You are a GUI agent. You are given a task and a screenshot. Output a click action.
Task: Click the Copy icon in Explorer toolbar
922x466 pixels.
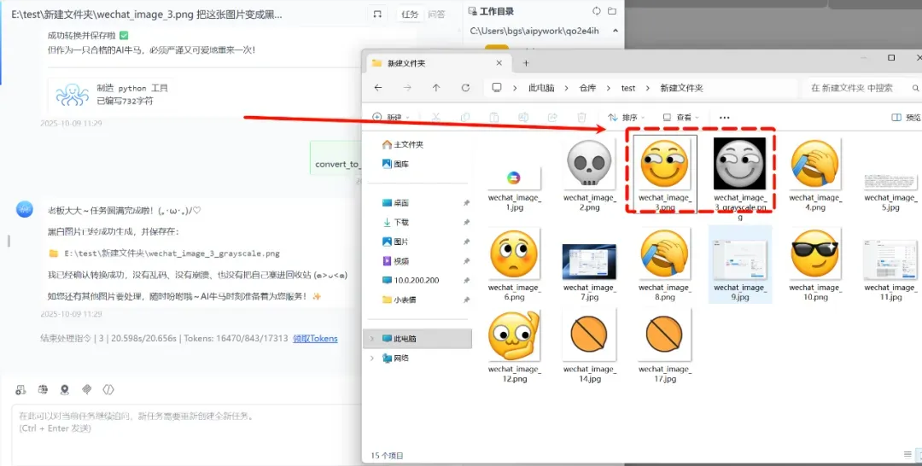click(465, 118)
